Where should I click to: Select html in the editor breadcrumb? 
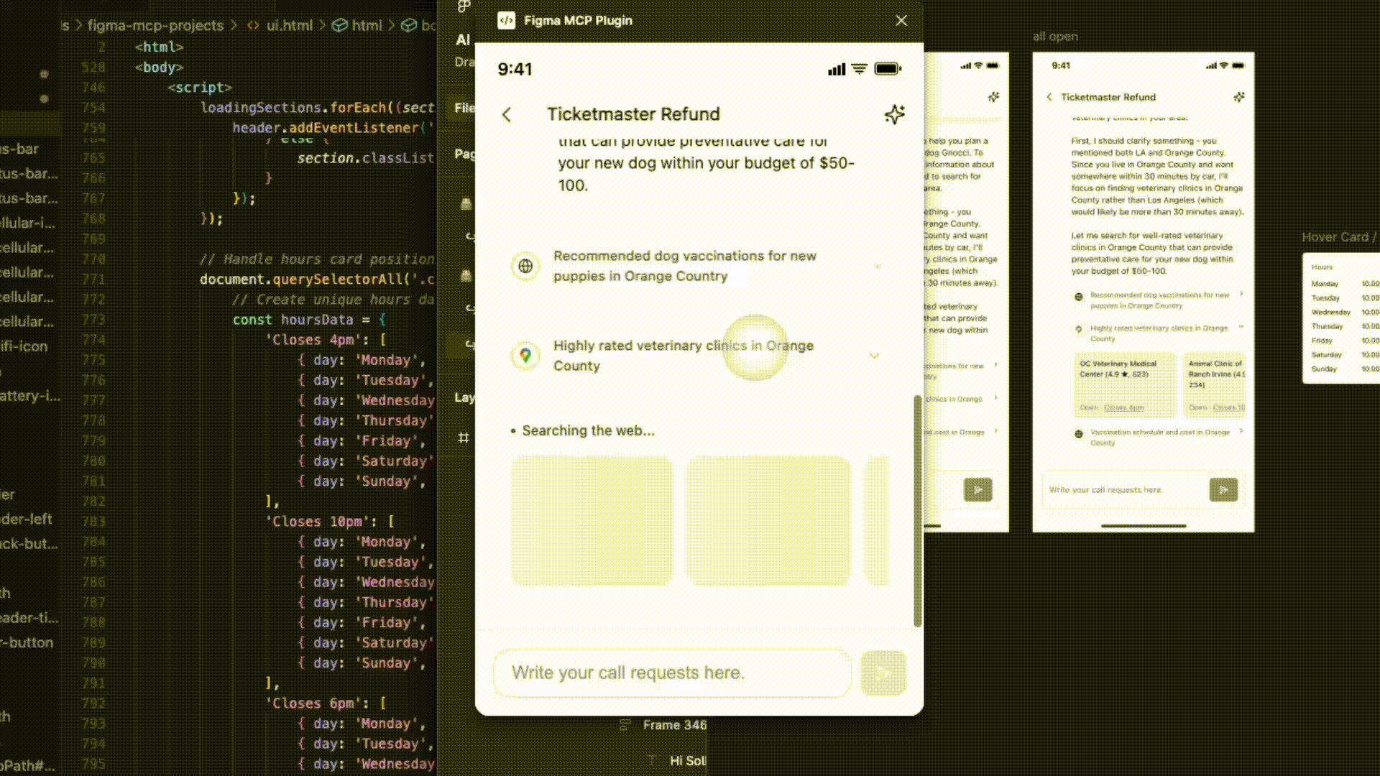(366, 25)
